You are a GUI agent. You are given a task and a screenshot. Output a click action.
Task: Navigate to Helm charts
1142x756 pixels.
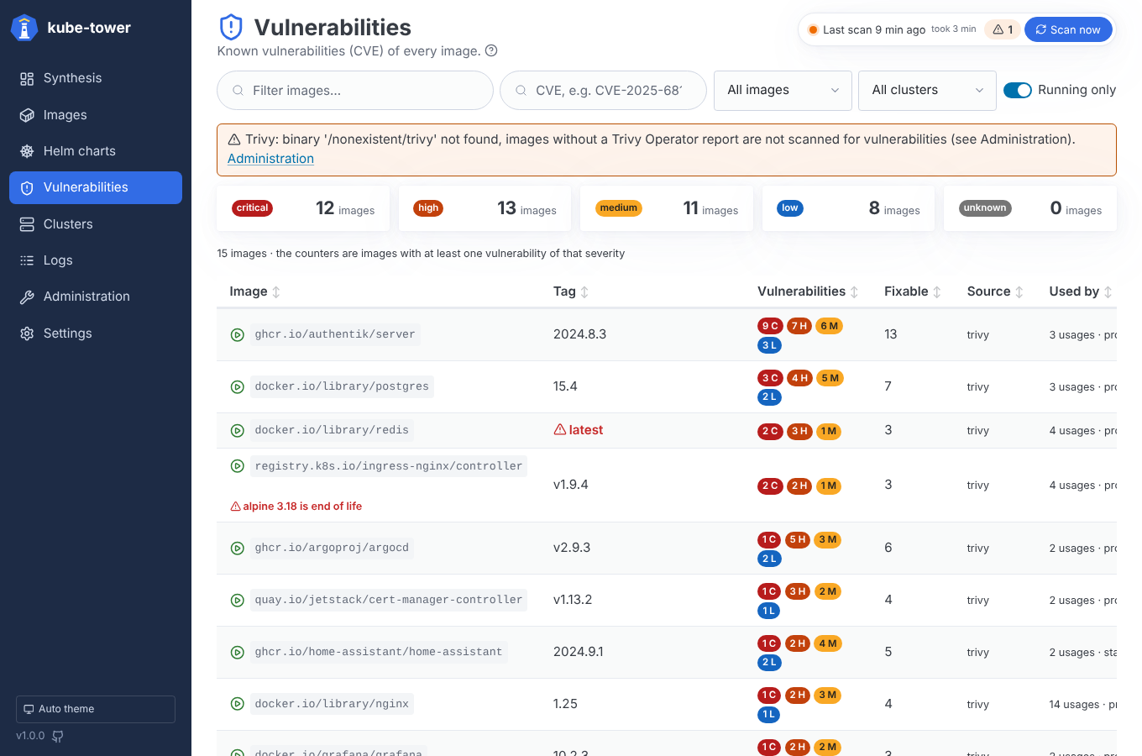96,151
